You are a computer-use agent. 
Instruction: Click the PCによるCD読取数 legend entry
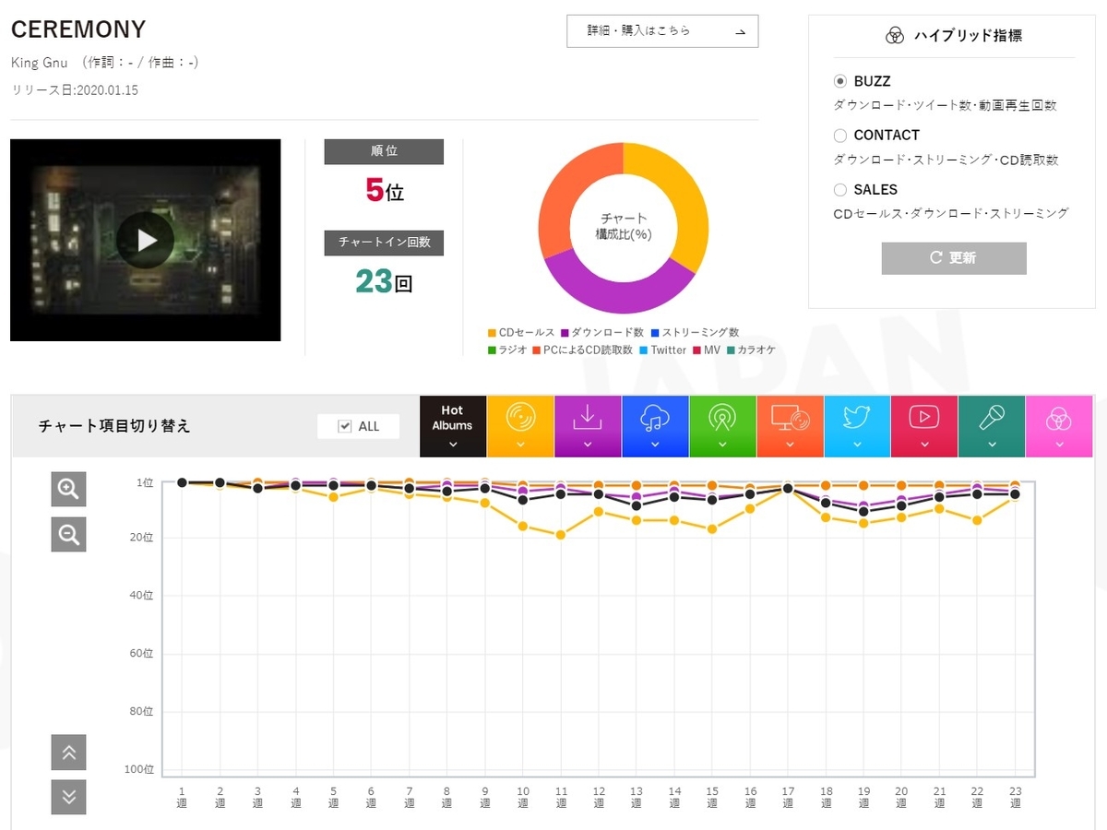tap(583, 350)
